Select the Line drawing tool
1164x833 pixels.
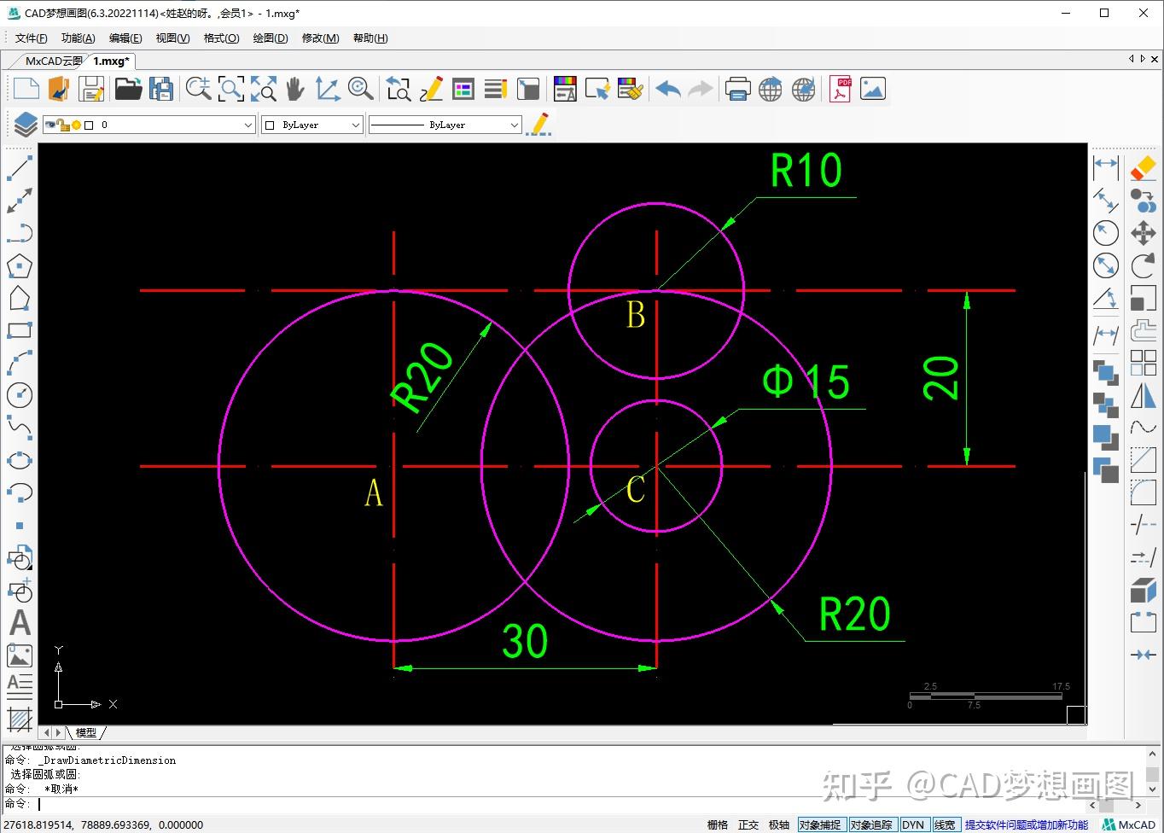tap(20, 168)
